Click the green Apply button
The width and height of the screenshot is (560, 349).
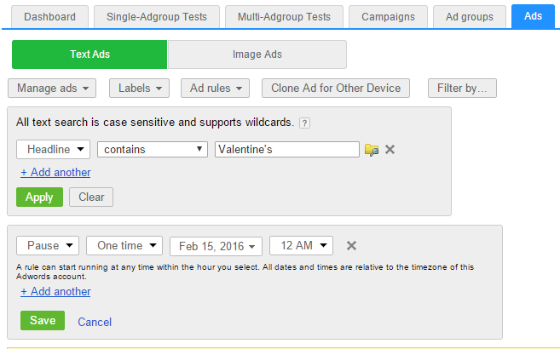[39, 197]
